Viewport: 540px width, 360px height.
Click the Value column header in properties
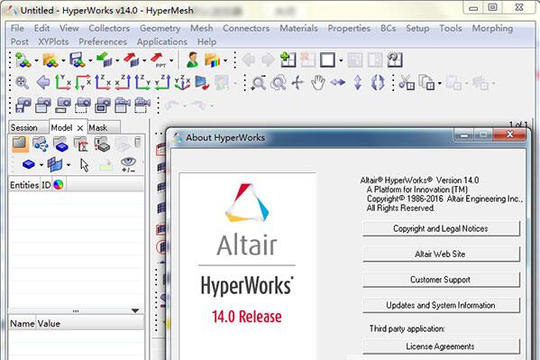coord(49,323)
